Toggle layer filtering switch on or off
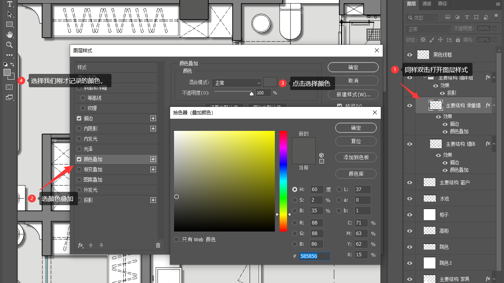504x283 pixels. pos(496,17)
